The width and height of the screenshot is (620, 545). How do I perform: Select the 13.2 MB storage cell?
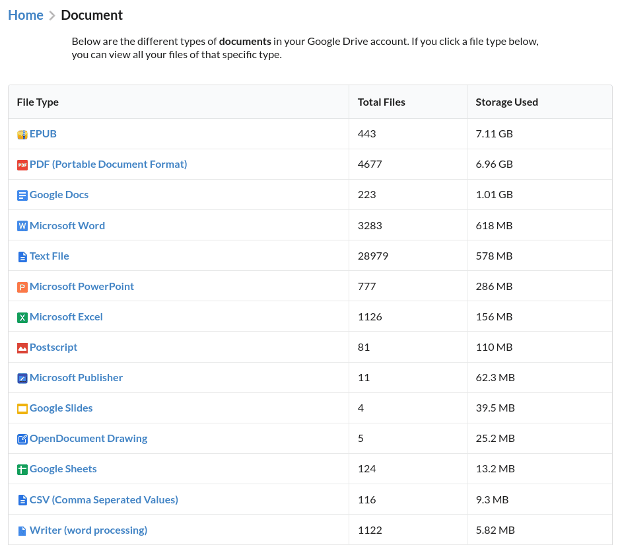539,468
